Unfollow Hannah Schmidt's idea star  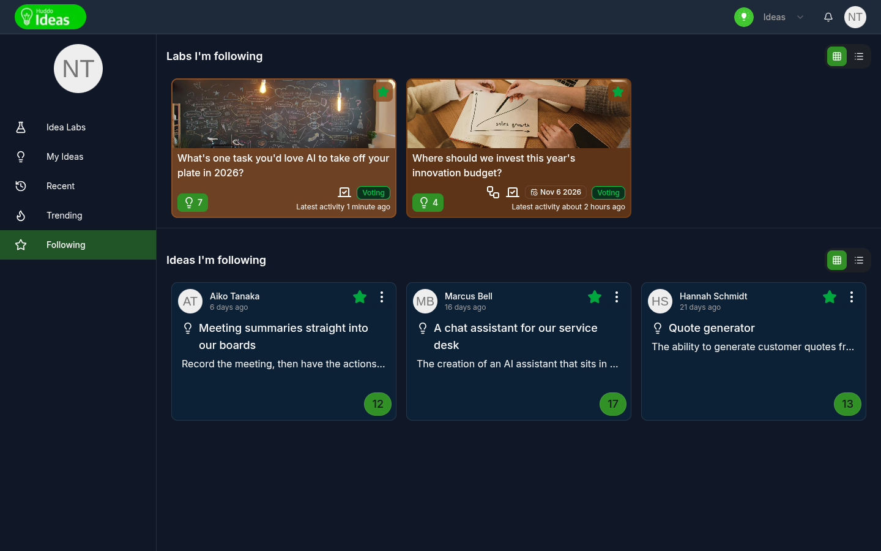click(830, 297)
